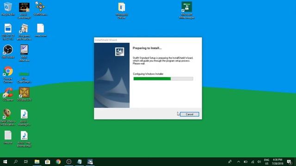
Task: Cancel the InstallShield Wizard setup
Action: (x=189, y=114)
